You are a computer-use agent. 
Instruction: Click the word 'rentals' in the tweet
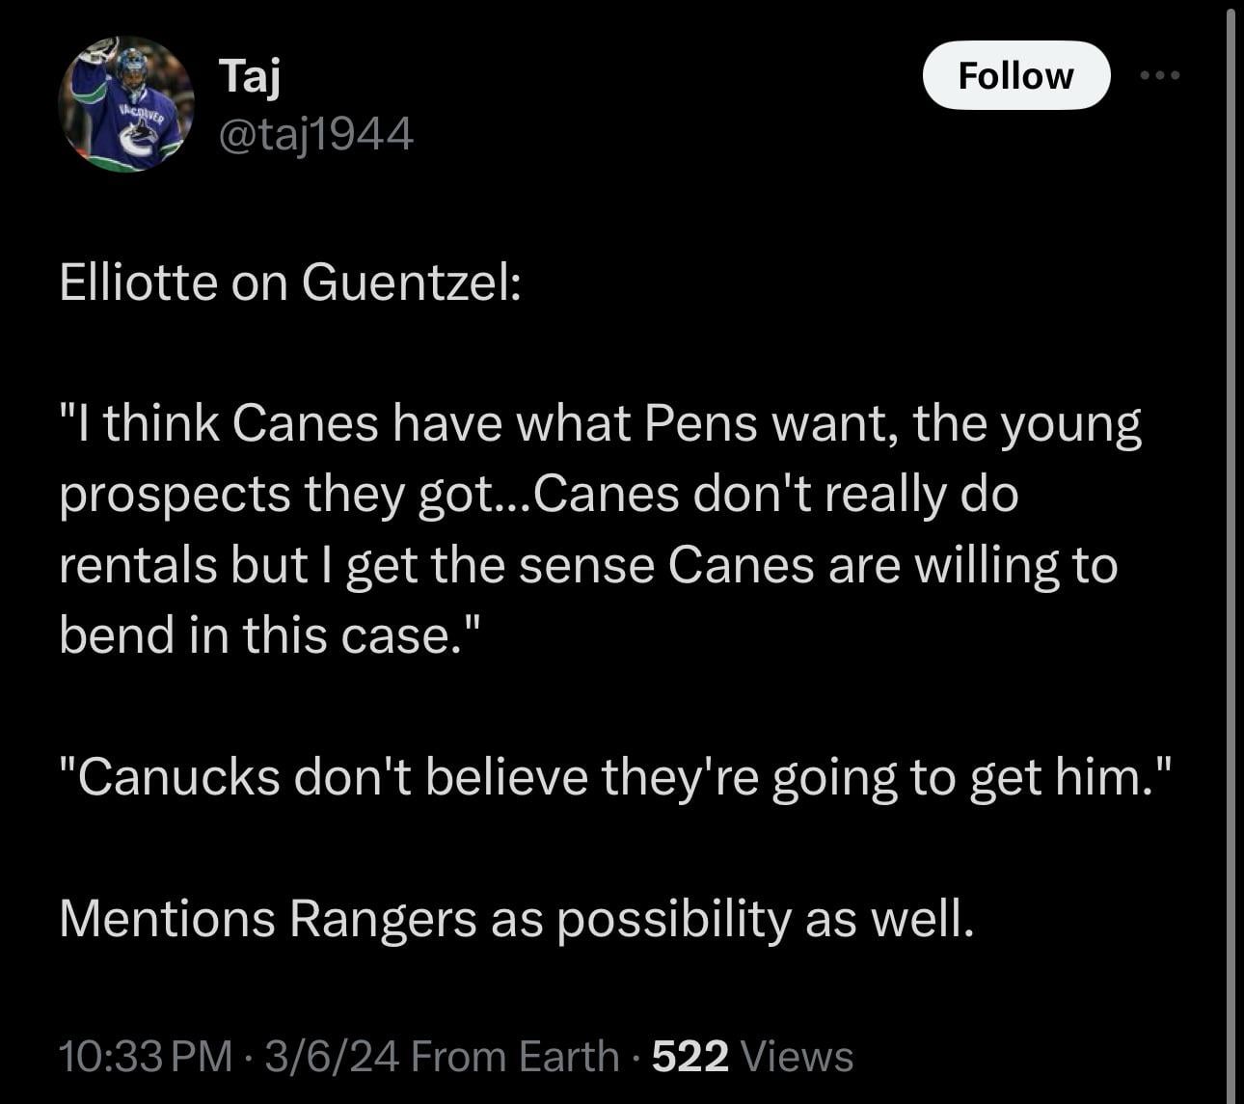(x=138, y=565)
